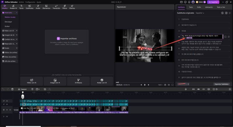Click the zoom out timeline minus icon
The width and height of the screenshot is (233, 127).
[214, 89]
